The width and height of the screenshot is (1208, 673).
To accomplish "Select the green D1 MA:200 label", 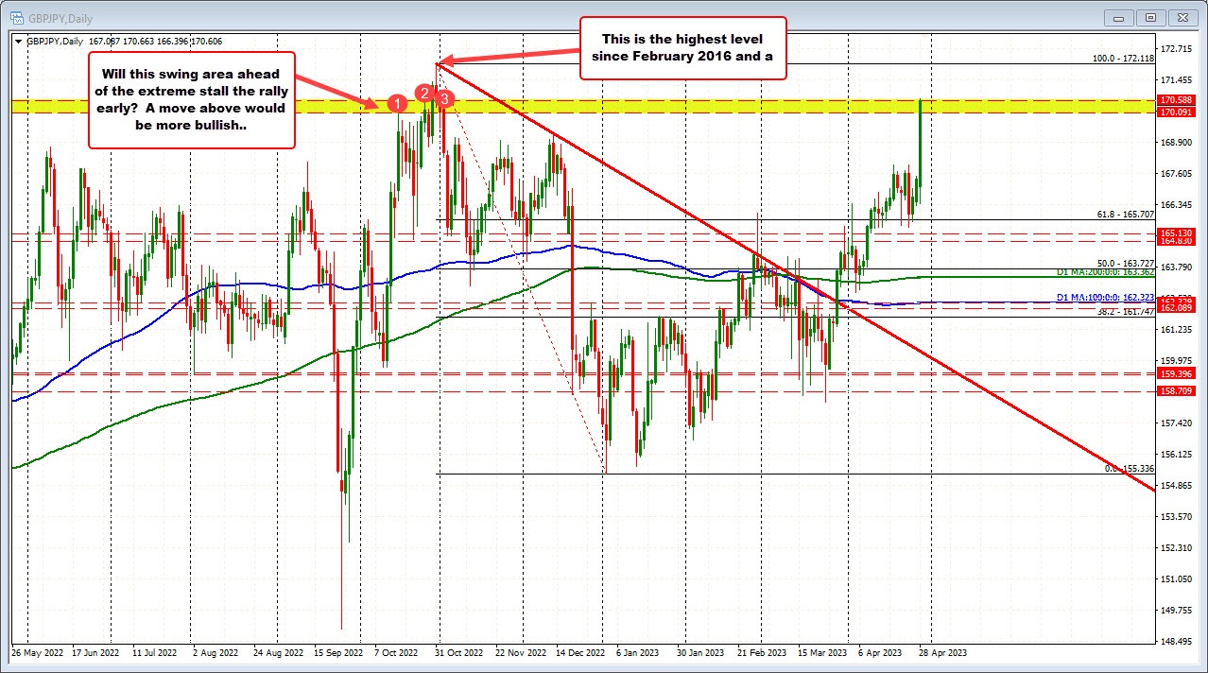I will [x=1105, y=272].
